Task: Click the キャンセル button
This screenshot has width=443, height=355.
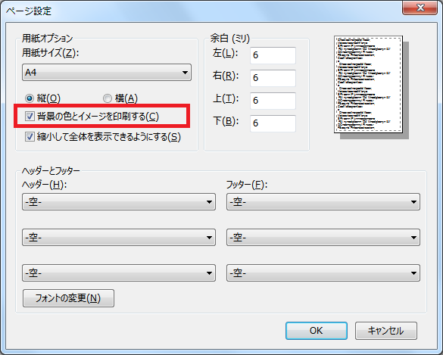Action: [x=386, y=331]
